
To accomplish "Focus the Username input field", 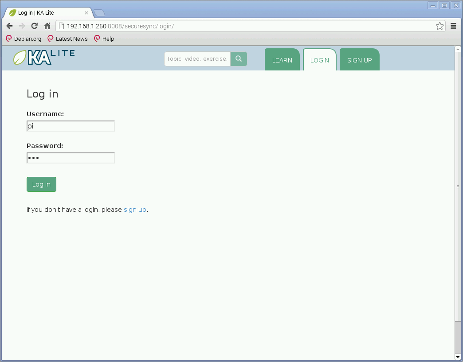I will (71, 126).
